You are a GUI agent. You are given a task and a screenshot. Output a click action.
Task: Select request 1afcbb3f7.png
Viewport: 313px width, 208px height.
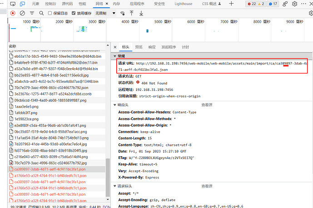pyautogui.click(x=57, y=113)
